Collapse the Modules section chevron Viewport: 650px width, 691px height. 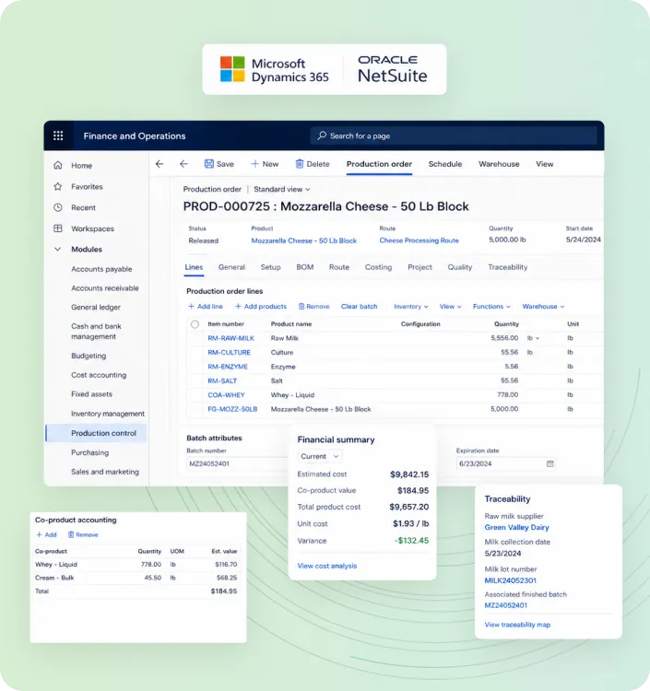coord(58,249)
